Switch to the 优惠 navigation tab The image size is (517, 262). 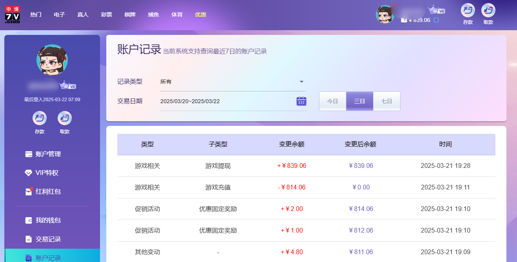tap(201, 14)
